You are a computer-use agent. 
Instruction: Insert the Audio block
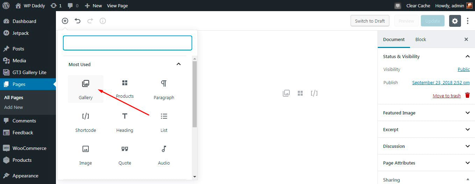click(x=164, y=154)
